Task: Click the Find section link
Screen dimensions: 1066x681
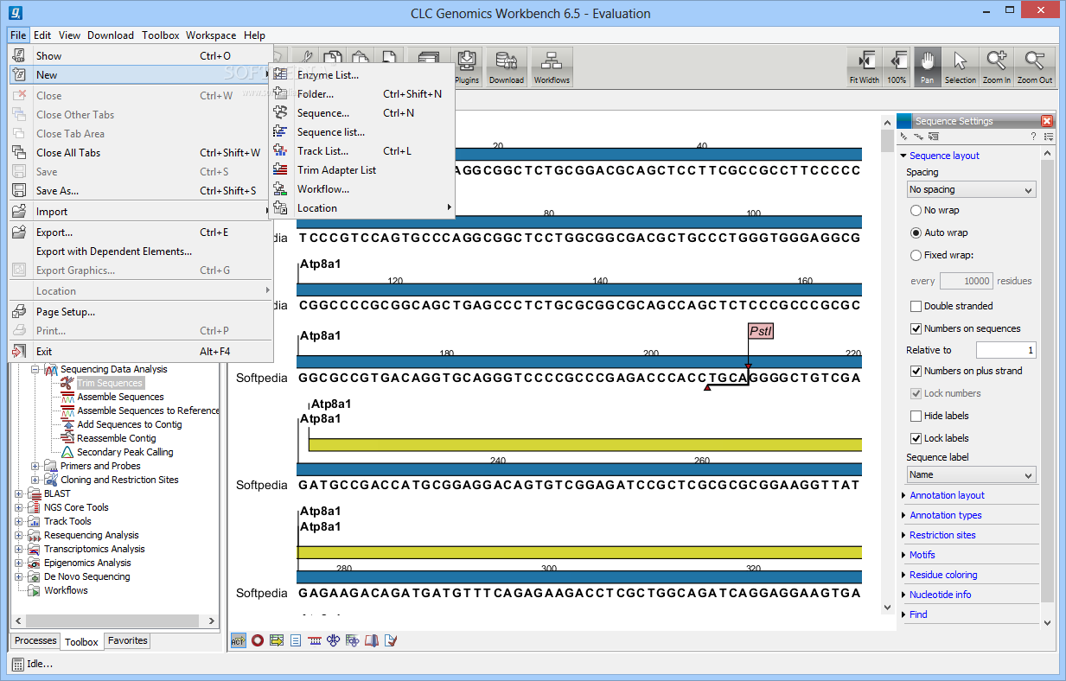Action: (918, 614)
